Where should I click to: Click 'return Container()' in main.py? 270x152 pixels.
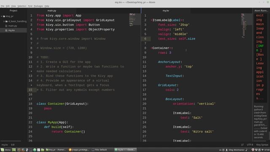[x=68, y=132]
